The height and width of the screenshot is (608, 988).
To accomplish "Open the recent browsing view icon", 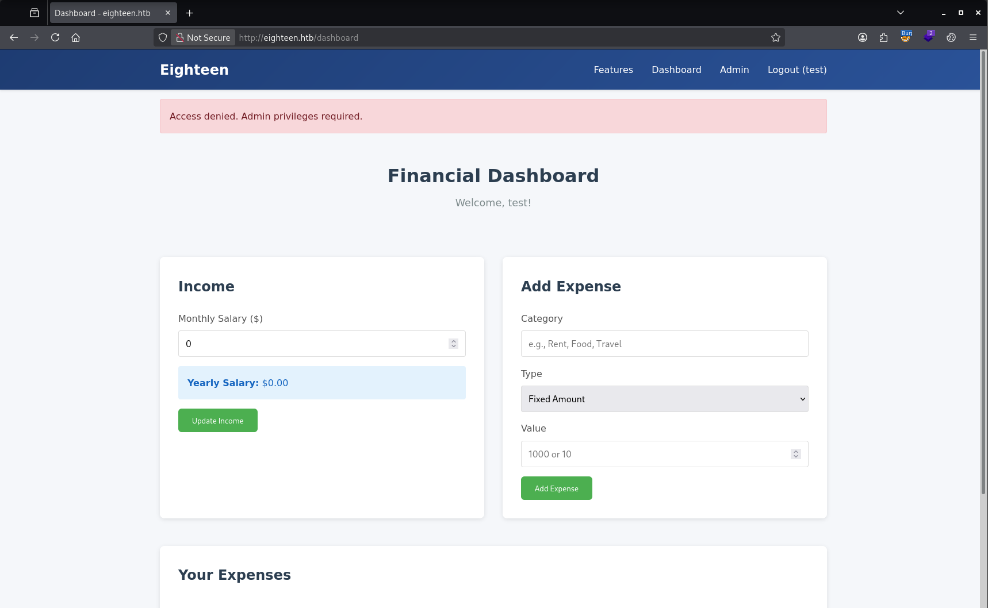I will coord(35,13).
